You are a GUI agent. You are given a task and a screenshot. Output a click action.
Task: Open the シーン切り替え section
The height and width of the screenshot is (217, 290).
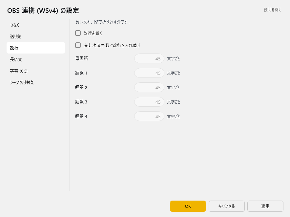(x=36, y=82)
